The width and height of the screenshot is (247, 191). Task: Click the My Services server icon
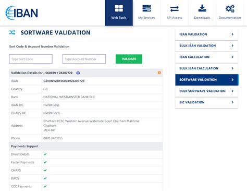tap(146, 8)
